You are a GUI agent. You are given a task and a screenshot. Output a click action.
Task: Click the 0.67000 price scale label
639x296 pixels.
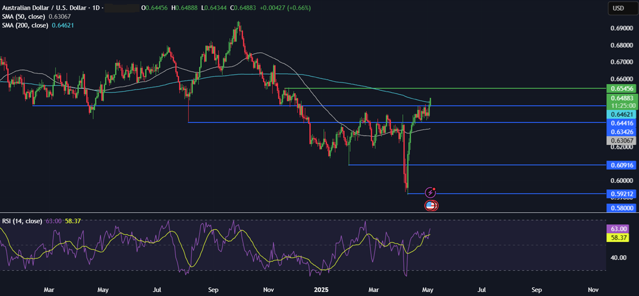(x=621, y=62)
